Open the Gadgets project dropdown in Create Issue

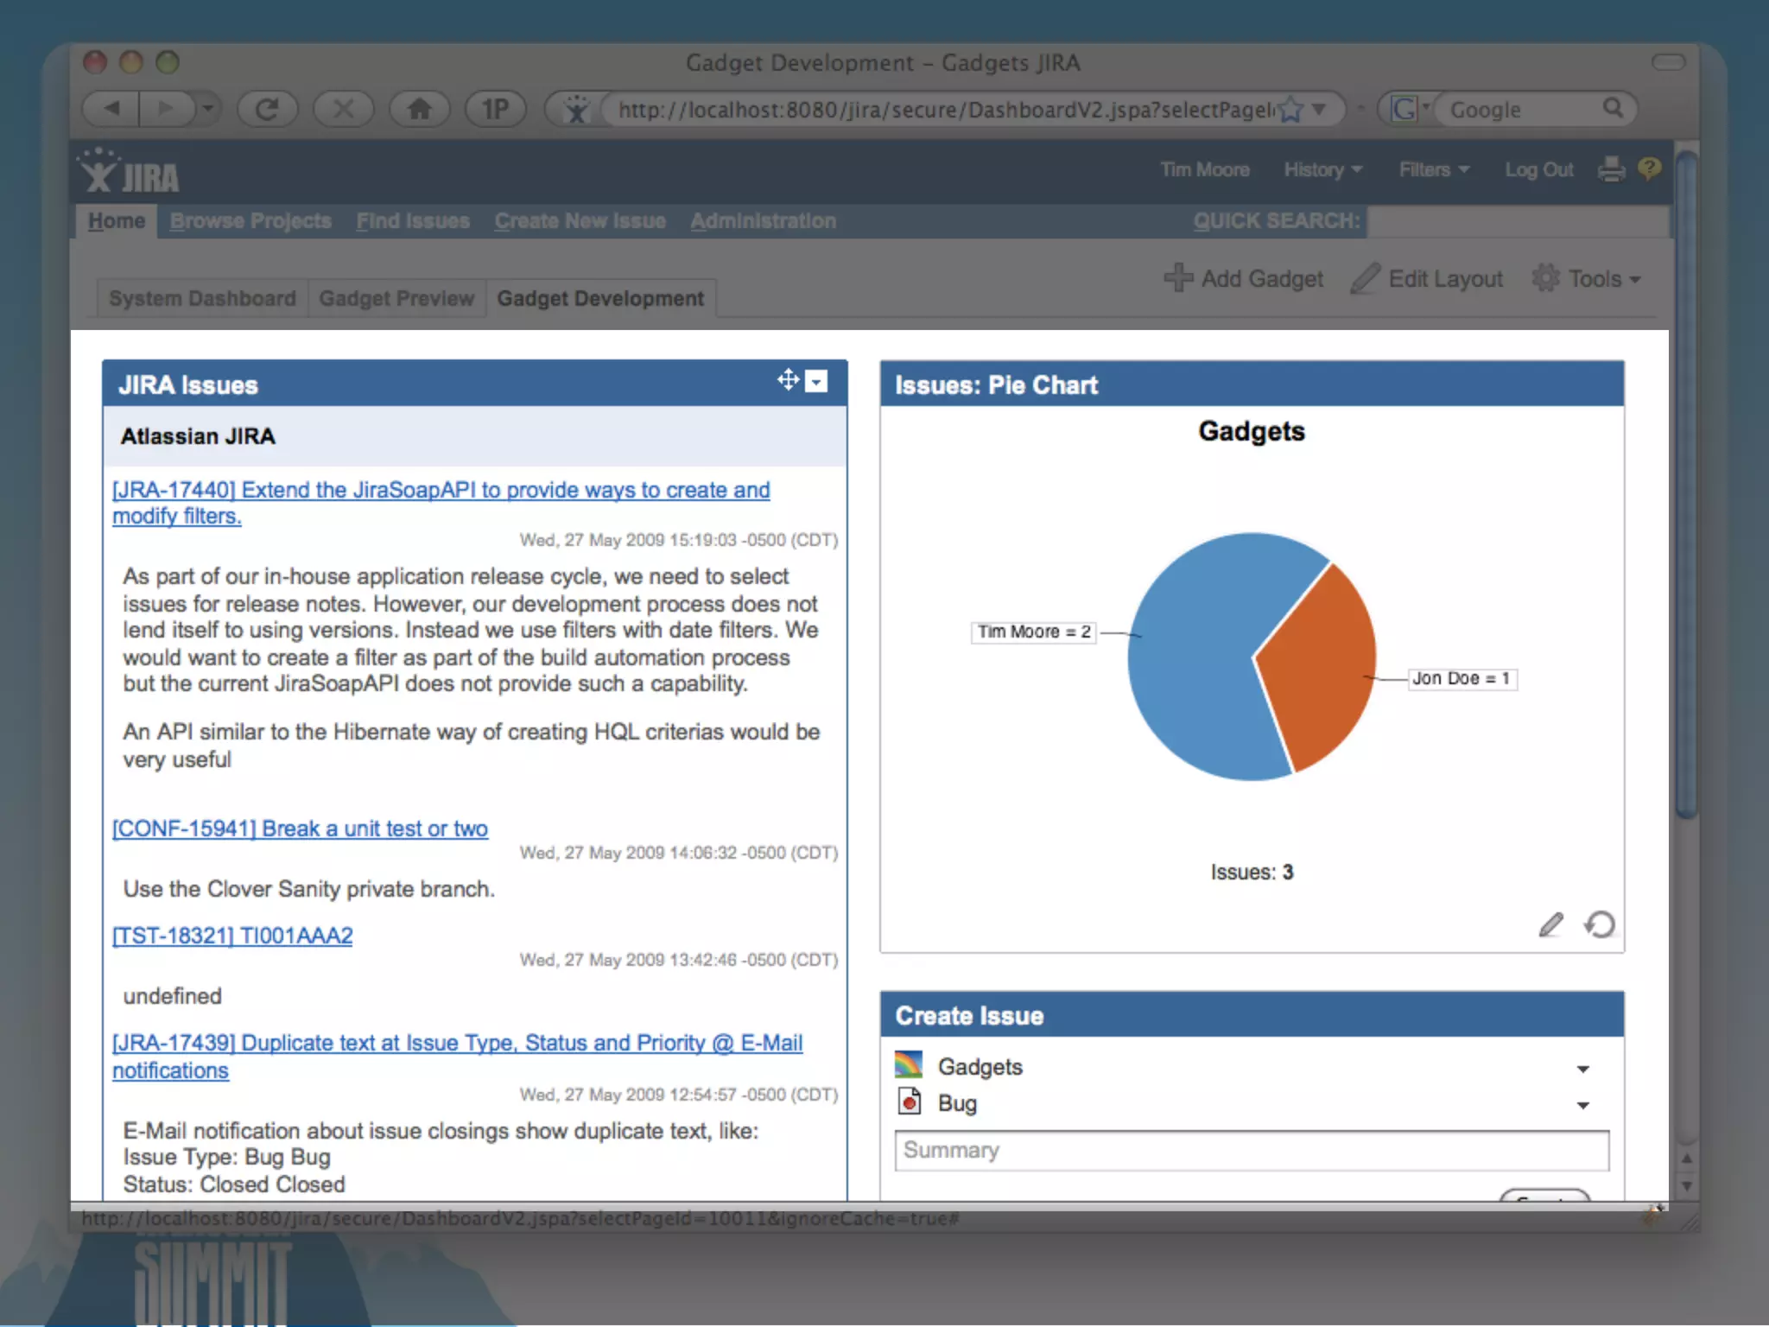pyautogui.click(x=1582, y=1070)
